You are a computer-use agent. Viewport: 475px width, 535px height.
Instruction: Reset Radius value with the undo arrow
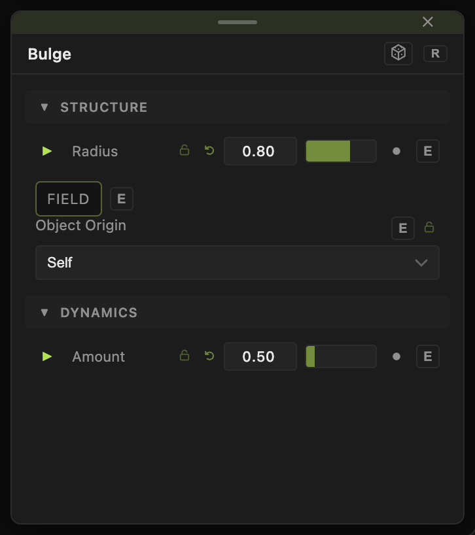click(209, 150)
